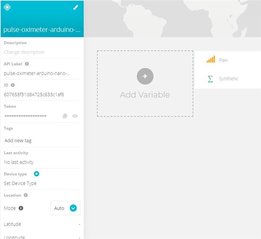Click the plus circle to add variable
Screen dimensions: 261x239
(145, 76)
